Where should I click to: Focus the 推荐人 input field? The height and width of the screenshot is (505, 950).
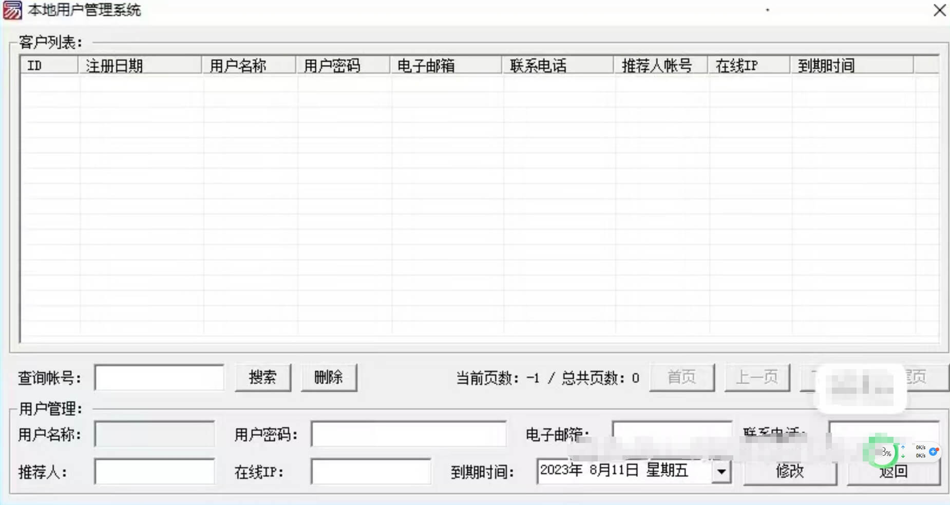tap(155, 472)
